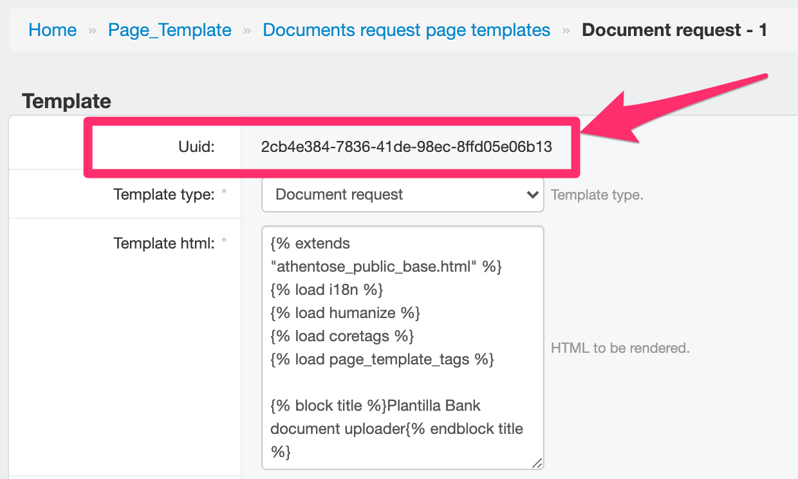The image size is (798, 479).
Task: Open the Home breadcrumb link
Action: (x=52, y=30)
